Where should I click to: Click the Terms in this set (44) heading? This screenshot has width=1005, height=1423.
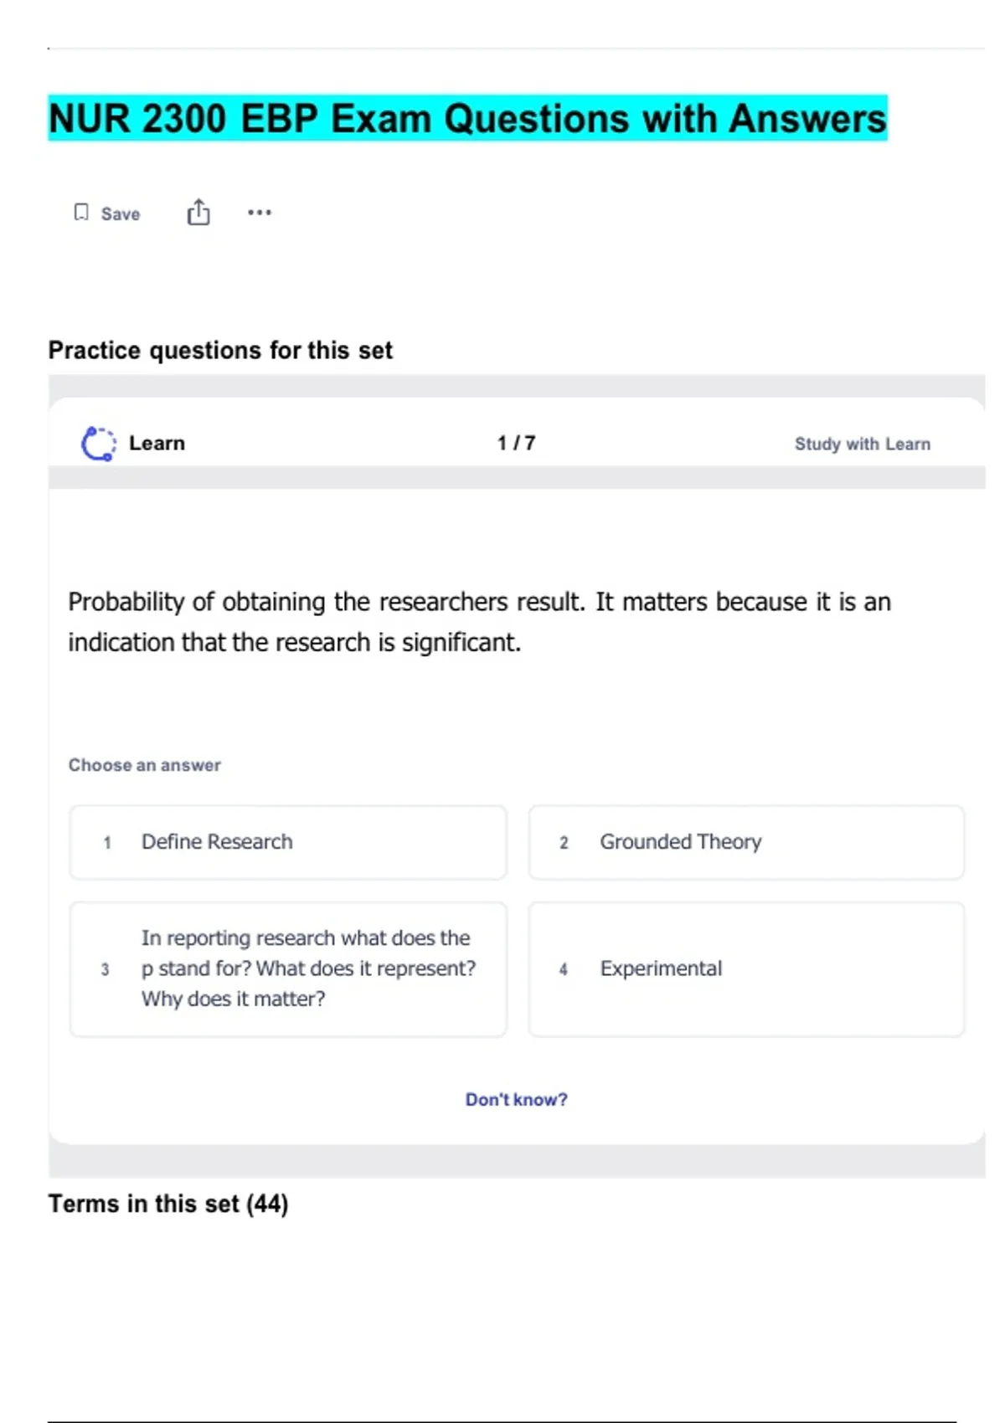tap(168, 1204)
